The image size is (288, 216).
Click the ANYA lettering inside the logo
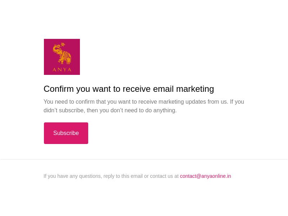pos(62,69)
